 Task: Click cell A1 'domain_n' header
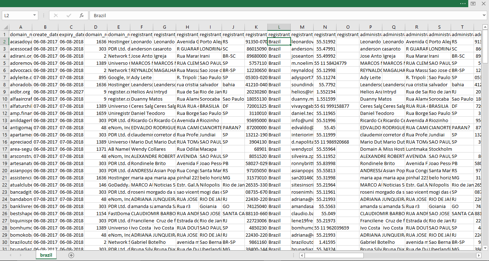[x=20, y=34]
